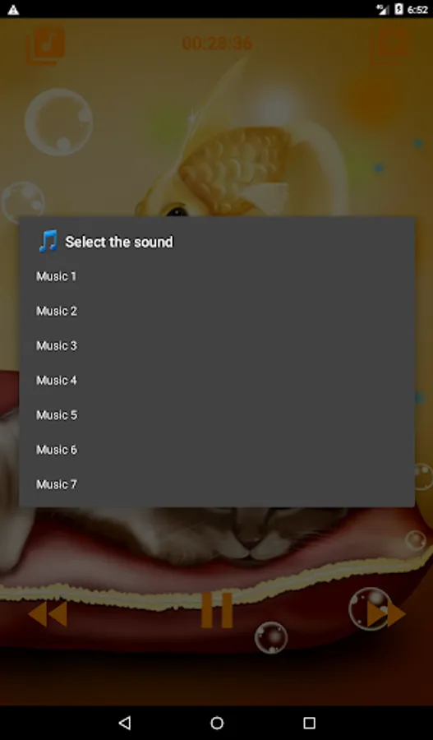Choose Music 5 from the list
Viewport: 433px width, 740px height.
[x=217, y=415]
